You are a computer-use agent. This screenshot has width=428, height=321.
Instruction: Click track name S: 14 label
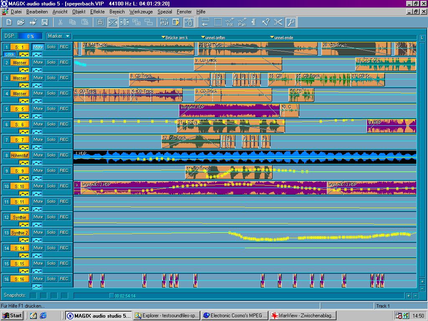pos(20,248)
